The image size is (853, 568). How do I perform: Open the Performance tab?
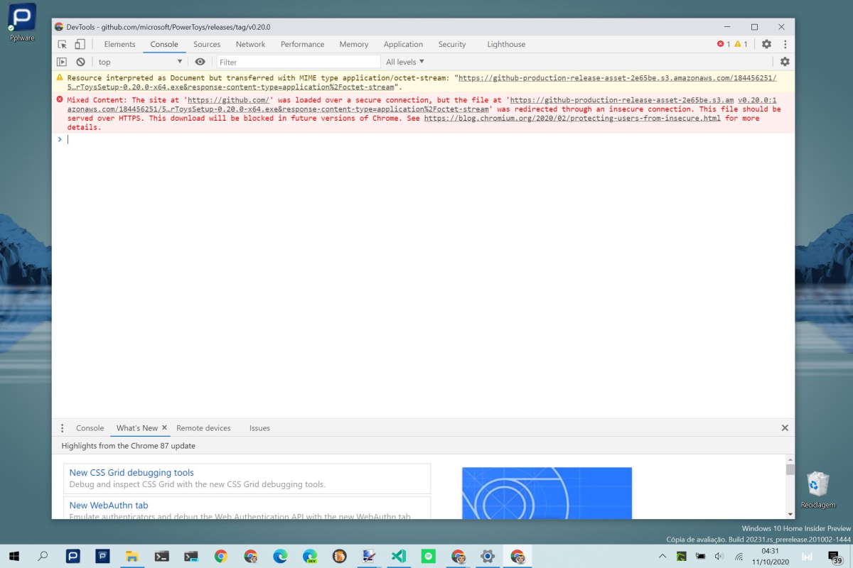302,44
